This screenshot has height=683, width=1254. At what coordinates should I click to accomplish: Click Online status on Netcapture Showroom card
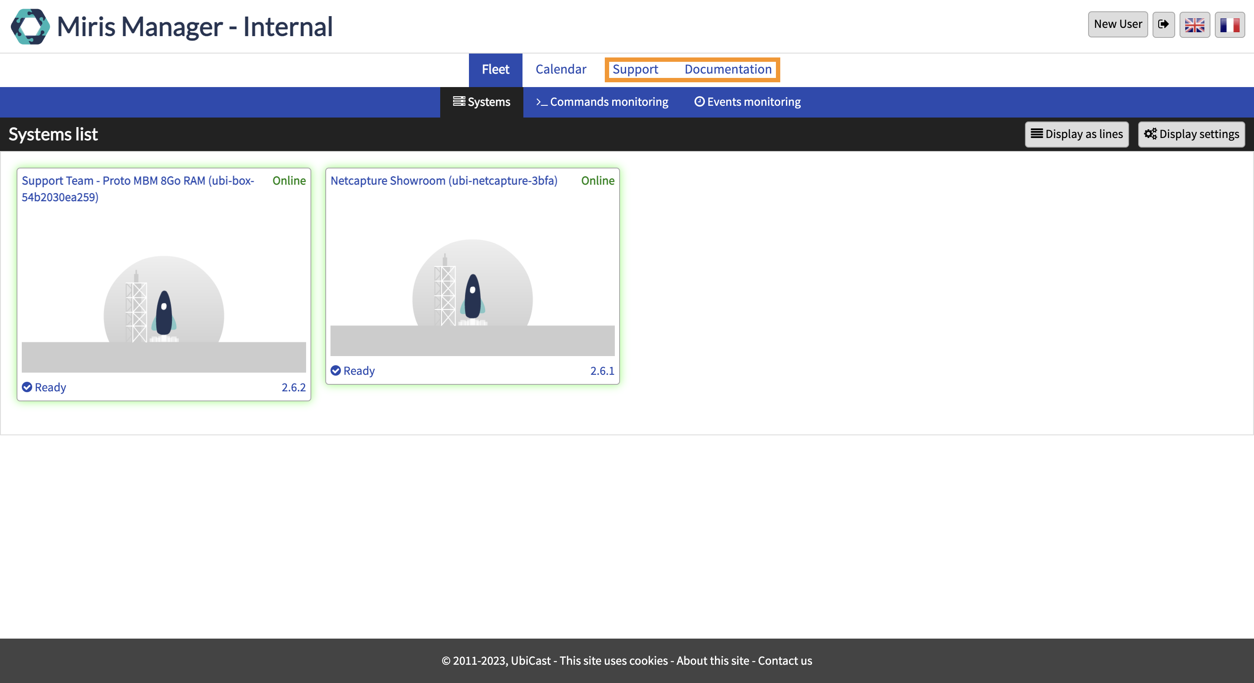click(x=598, y=181)
